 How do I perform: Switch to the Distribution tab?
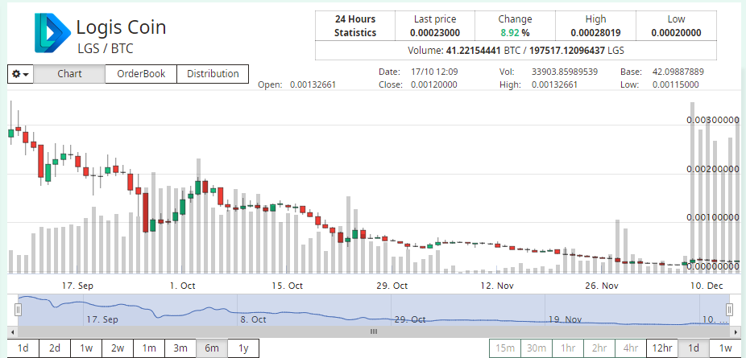point(213,74)
